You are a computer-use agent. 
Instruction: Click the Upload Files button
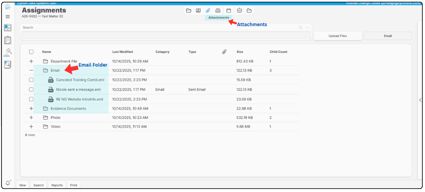tap(338, 36)
